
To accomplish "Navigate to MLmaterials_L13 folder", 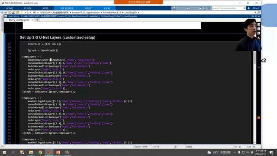I will [112, 13].
